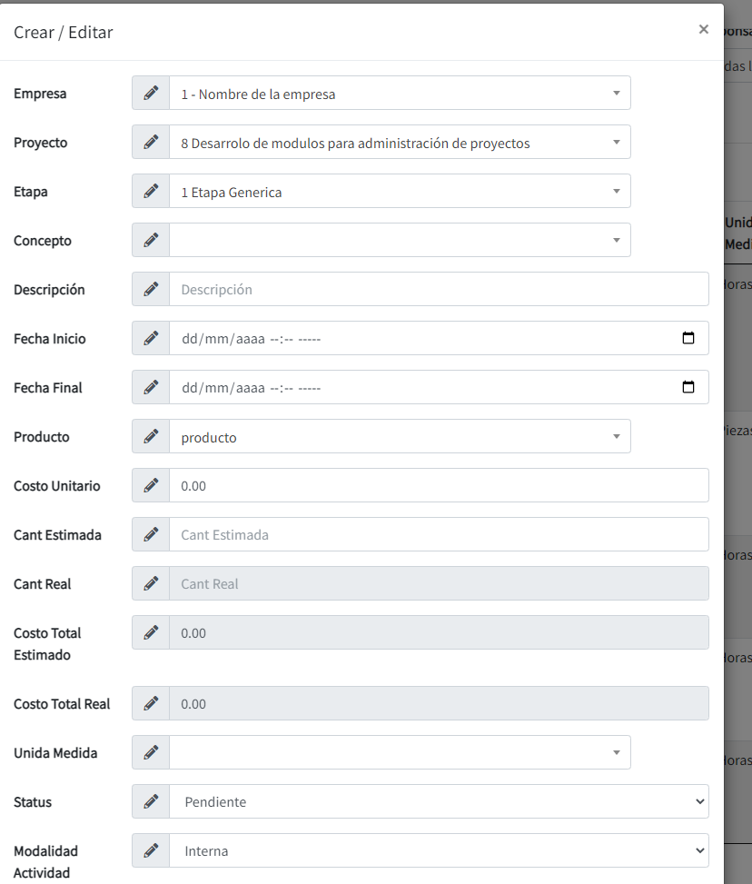Open the Fecha Final calendar picker icon
Image resolution: width=752 pixels, height=884 pixels.
688,387
